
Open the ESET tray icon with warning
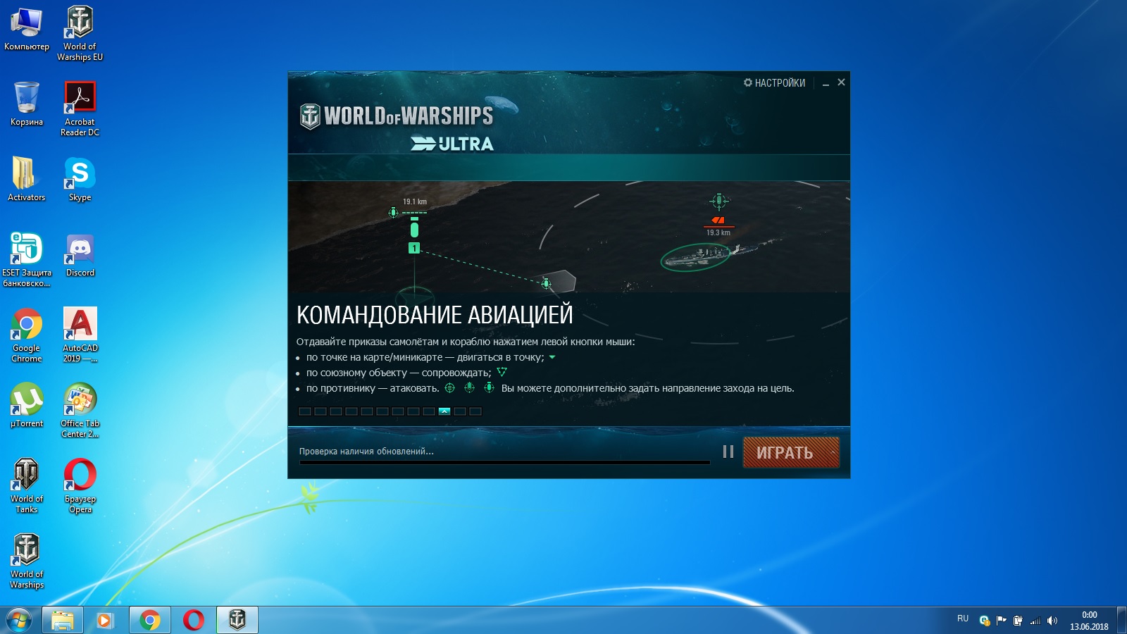(985, 621)
